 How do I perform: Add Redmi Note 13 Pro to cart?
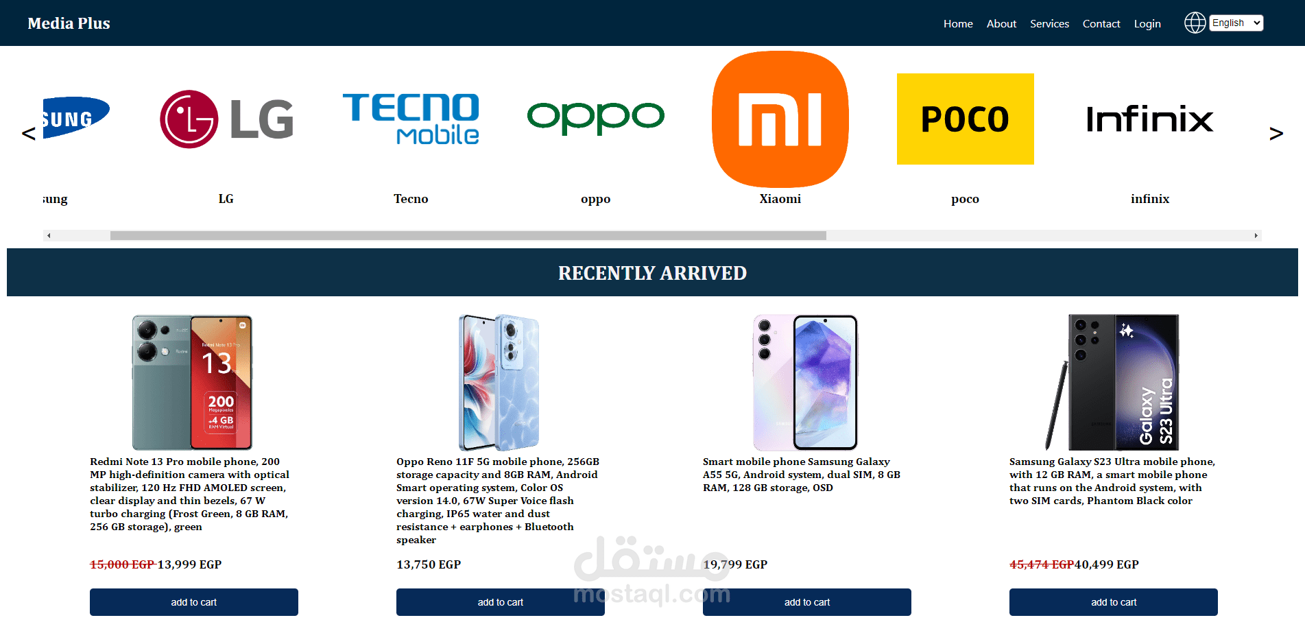(x=194, y=602)
